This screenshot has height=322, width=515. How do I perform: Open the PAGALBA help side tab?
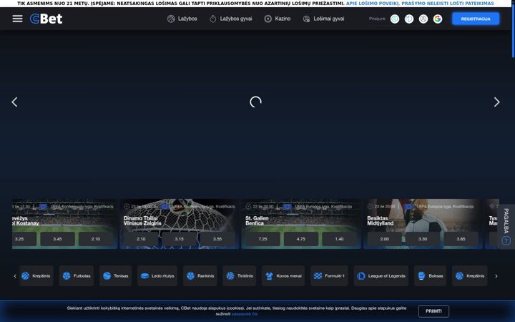pos(506,226)
